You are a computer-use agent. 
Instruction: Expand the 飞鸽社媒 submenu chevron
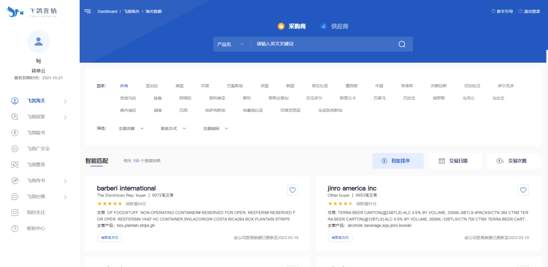[x=65, y=197]
